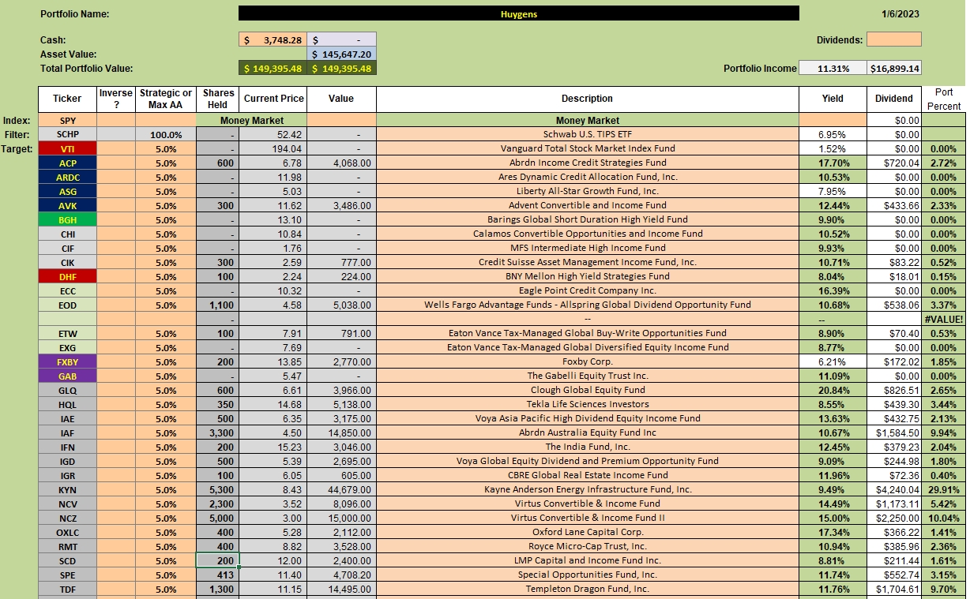Select the selected SCD shares held cell 200

tap(217, 560)
